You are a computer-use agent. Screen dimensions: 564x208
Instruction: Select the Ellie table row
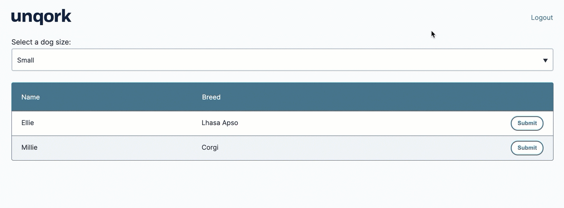pos(282,123)
